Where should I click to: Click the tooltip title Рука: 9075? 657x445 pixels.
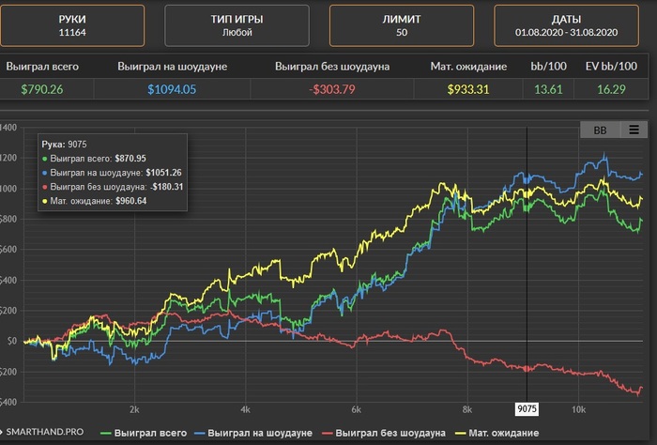(x=64, y=145)
